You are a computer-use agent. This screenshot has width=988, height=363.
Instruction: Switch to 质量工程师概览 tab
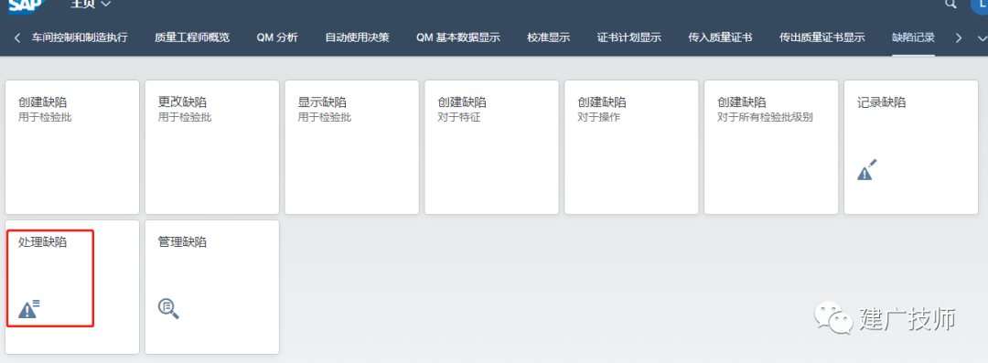coord(192,37)
